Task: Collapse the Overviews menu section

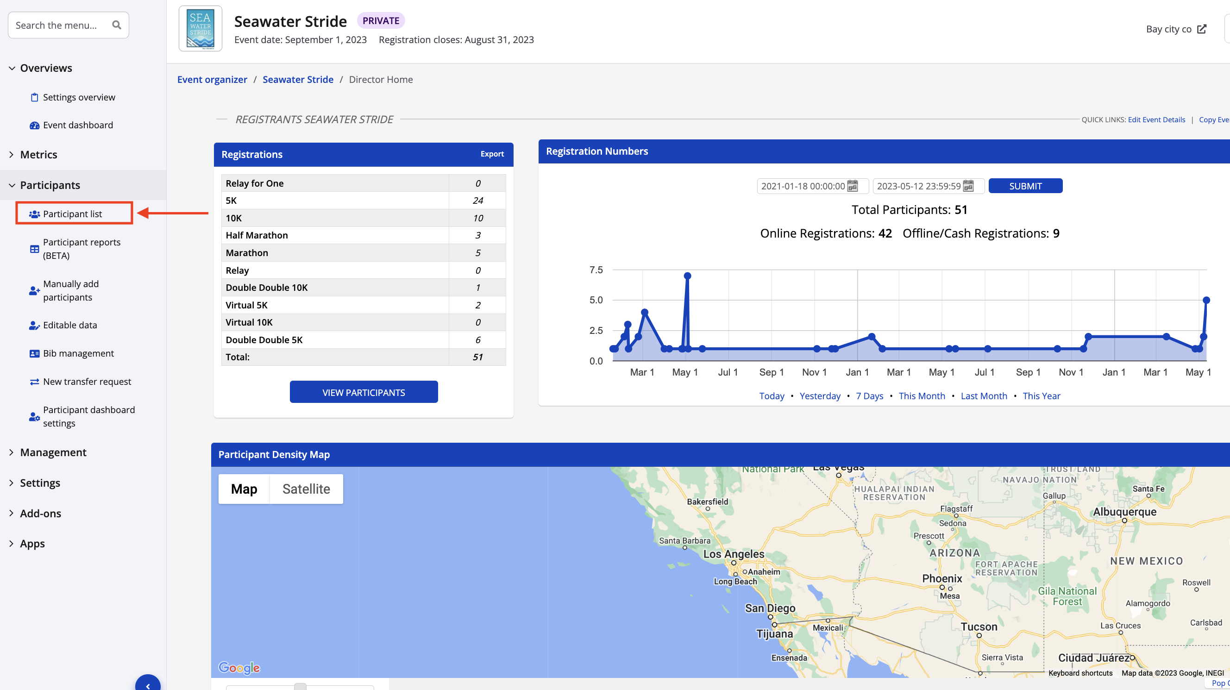Action: tap(46, 68)
